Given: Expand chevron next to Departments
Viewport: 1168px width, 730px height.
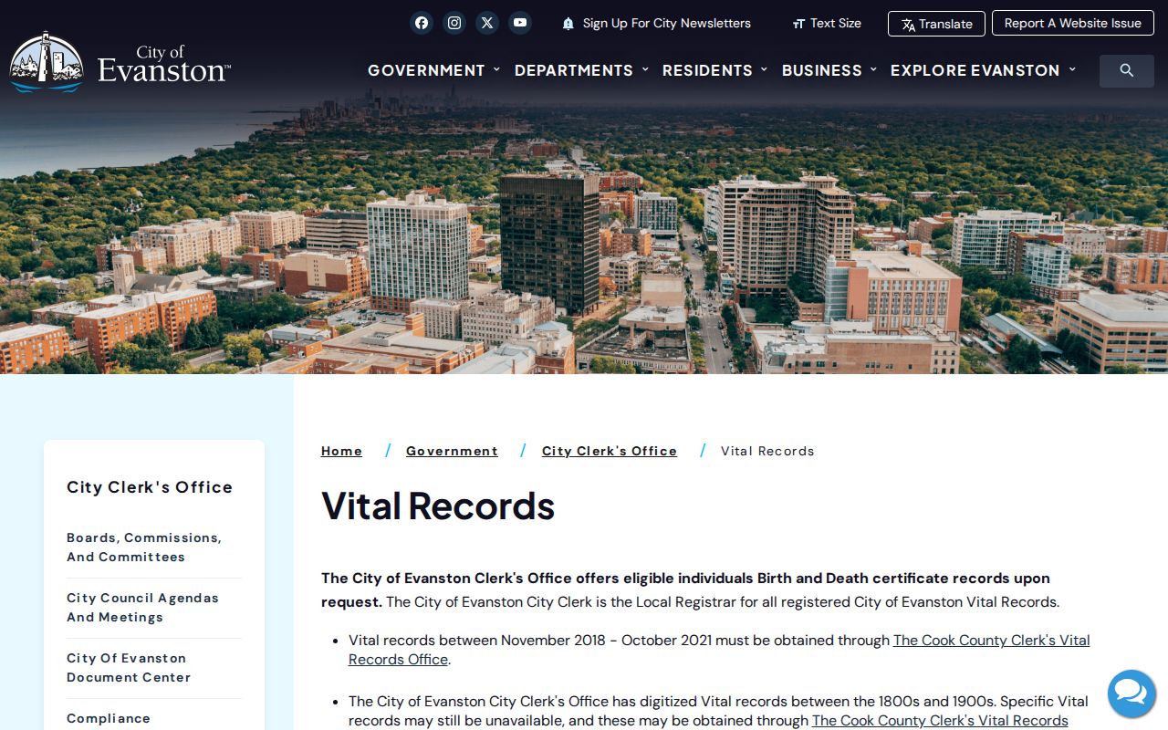Looking at the screenshot, I should pos(645,69).
